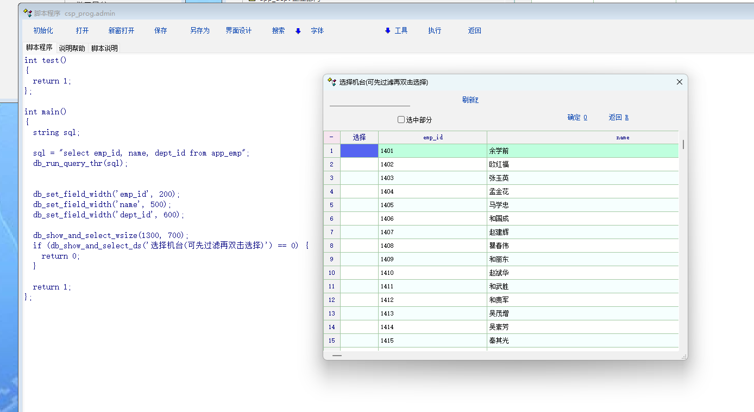Close the 选择机台 dialog
The height and width of the screenshot is (412, 754).
pos(679,82)
